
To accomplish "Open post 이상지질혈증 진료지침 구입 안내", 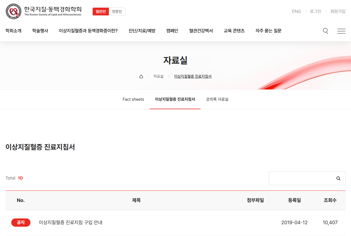I will point(70,223).
